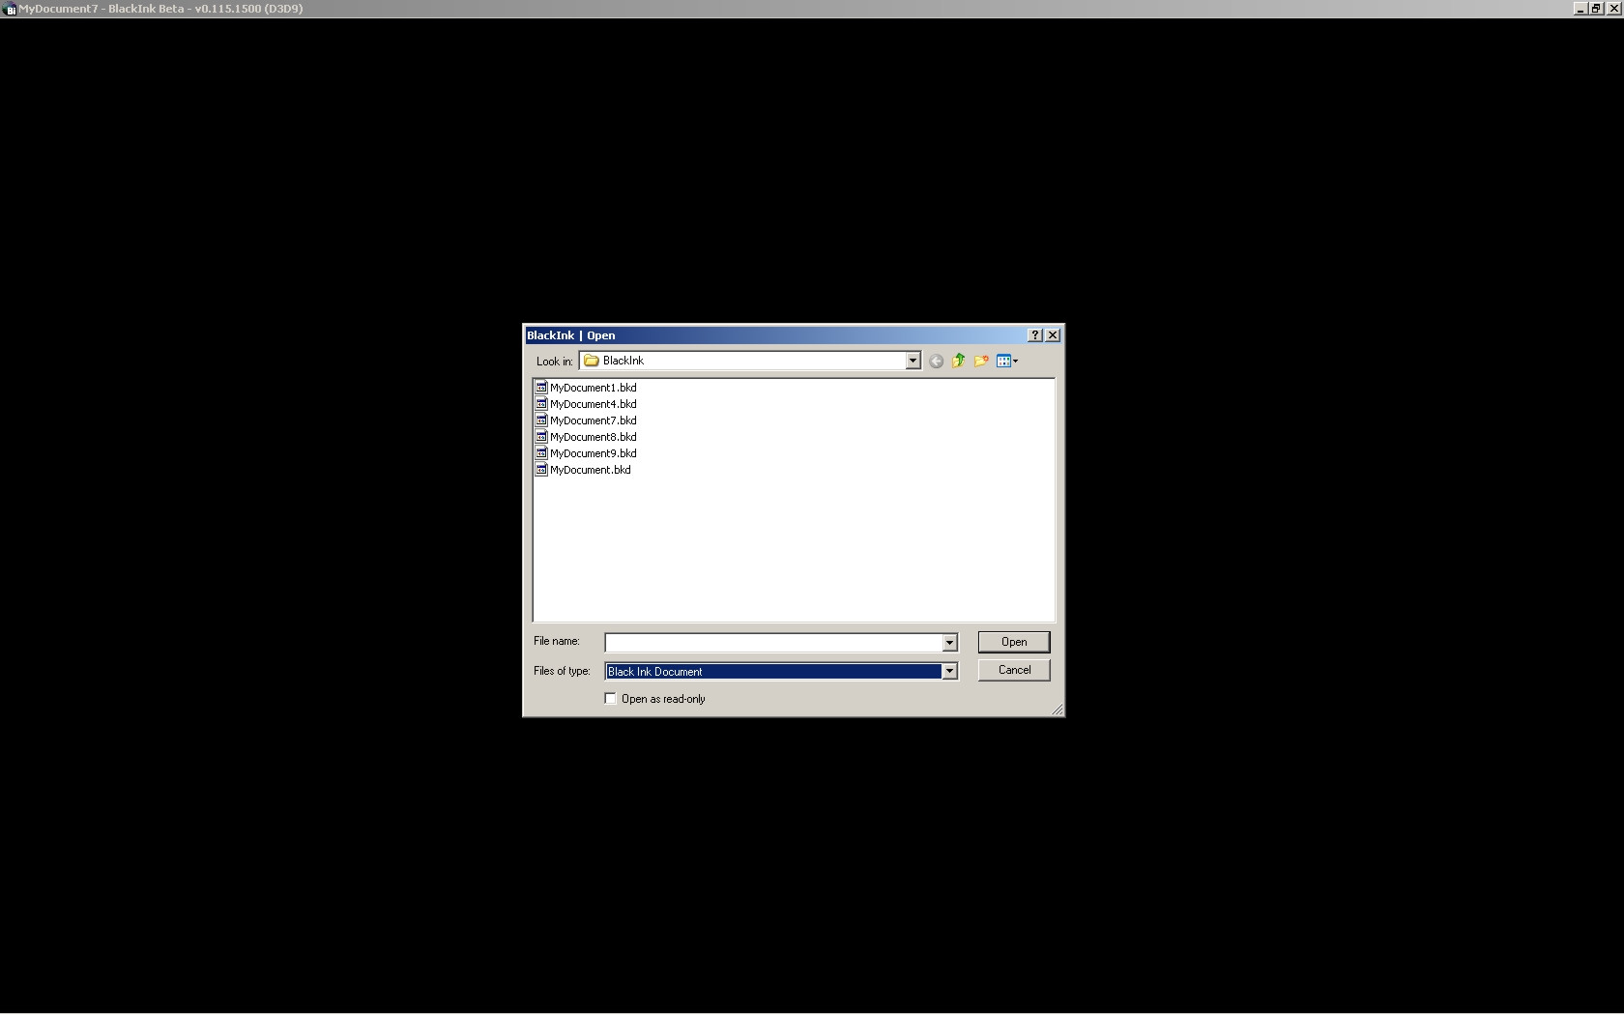Restore down the BlackInk main window
The width and height of the screenshot is (1624, 1015).
point(1596,9)
